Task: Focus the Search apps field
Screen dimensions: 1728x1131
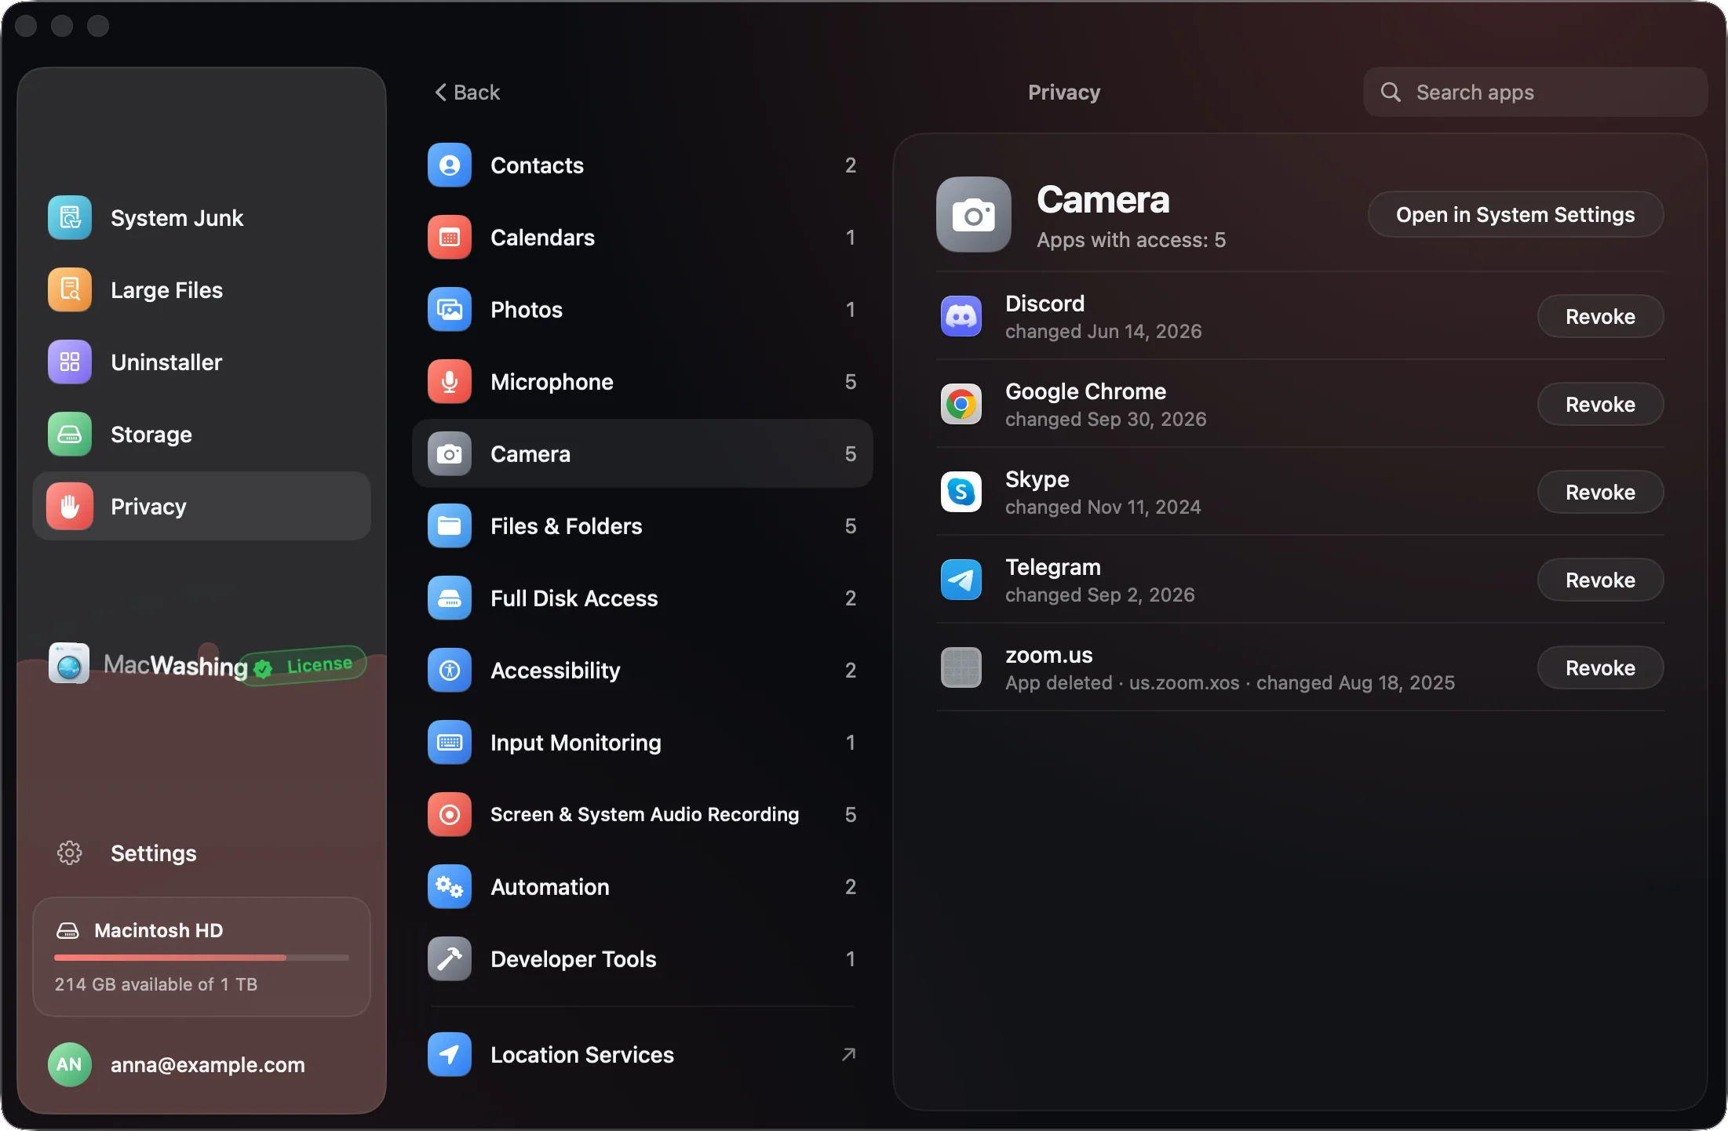Action: tap(1535, 92)
